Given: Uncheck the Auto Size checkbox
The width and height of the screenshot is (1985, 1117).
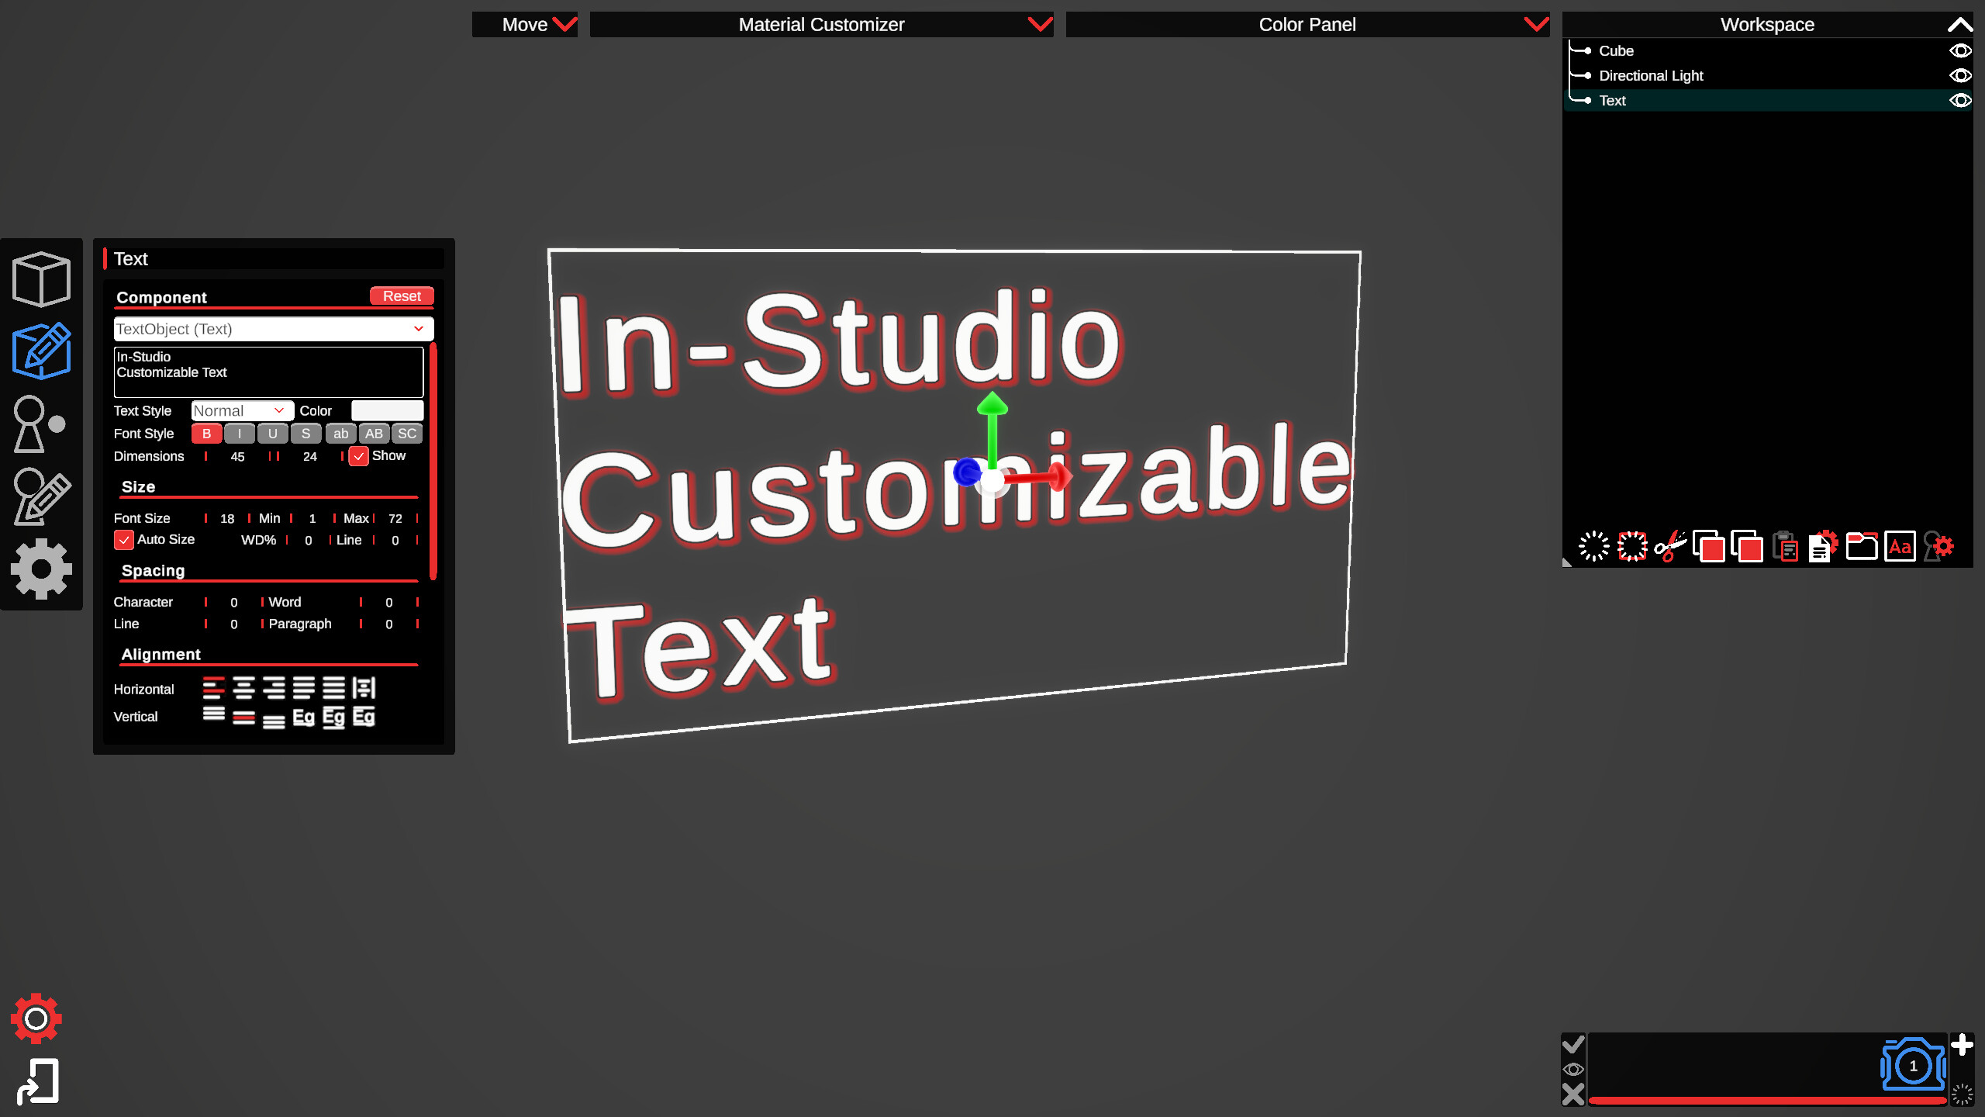Looking at the screenshot, I should click(x=124, y=539).
